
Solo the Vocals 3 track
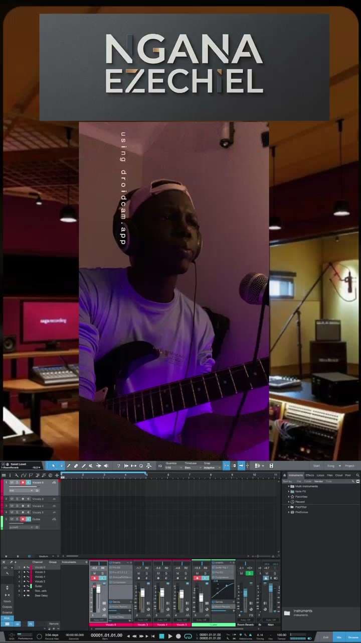coord(17,499)
